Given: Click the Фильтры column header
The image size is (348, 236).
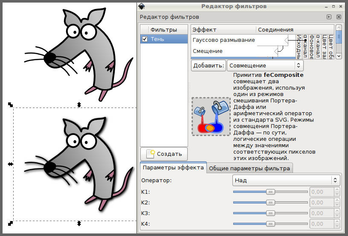Looking at the screenshot, I should point(164,30).
